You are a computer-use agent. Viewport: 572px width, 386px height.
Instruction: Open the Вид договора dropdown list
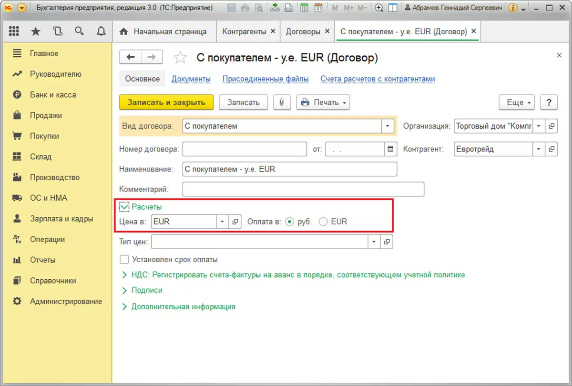(x=387, y=126)
